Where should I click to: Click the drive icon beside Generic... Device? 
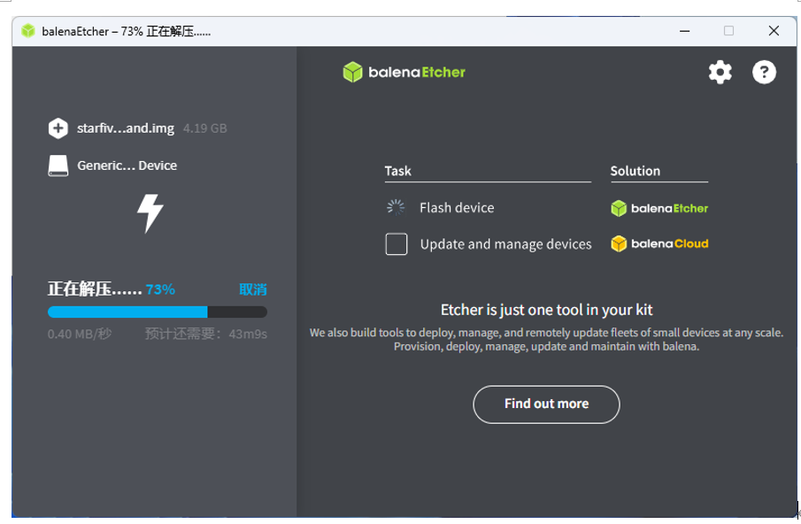click(x=58, y=166)
